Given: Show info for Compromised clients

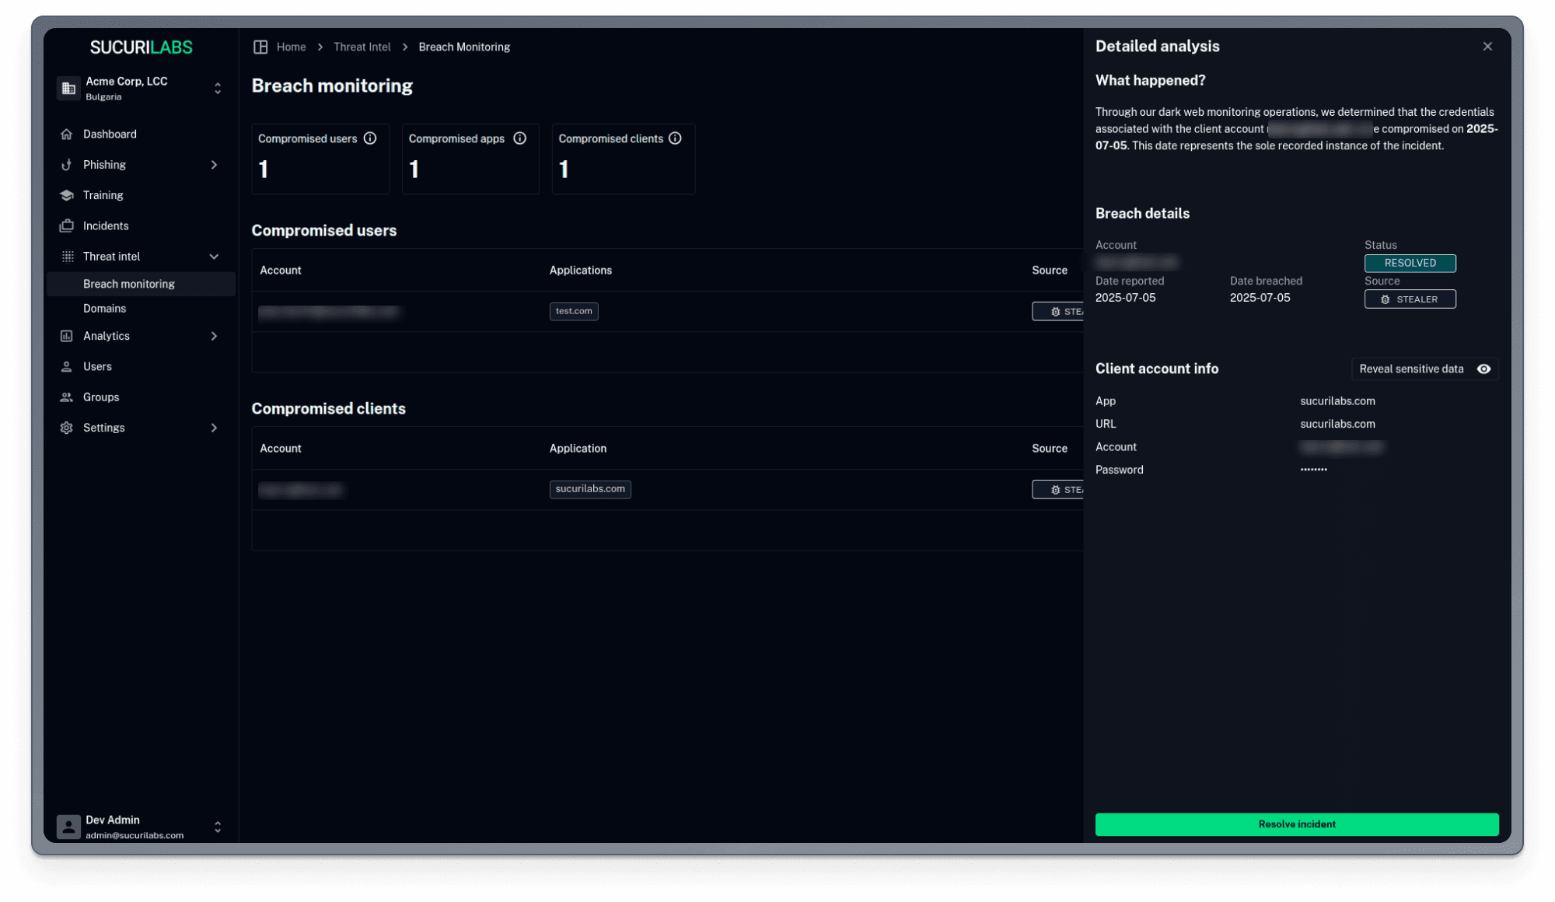Looking at the screenshot, I should click(675, 138).
